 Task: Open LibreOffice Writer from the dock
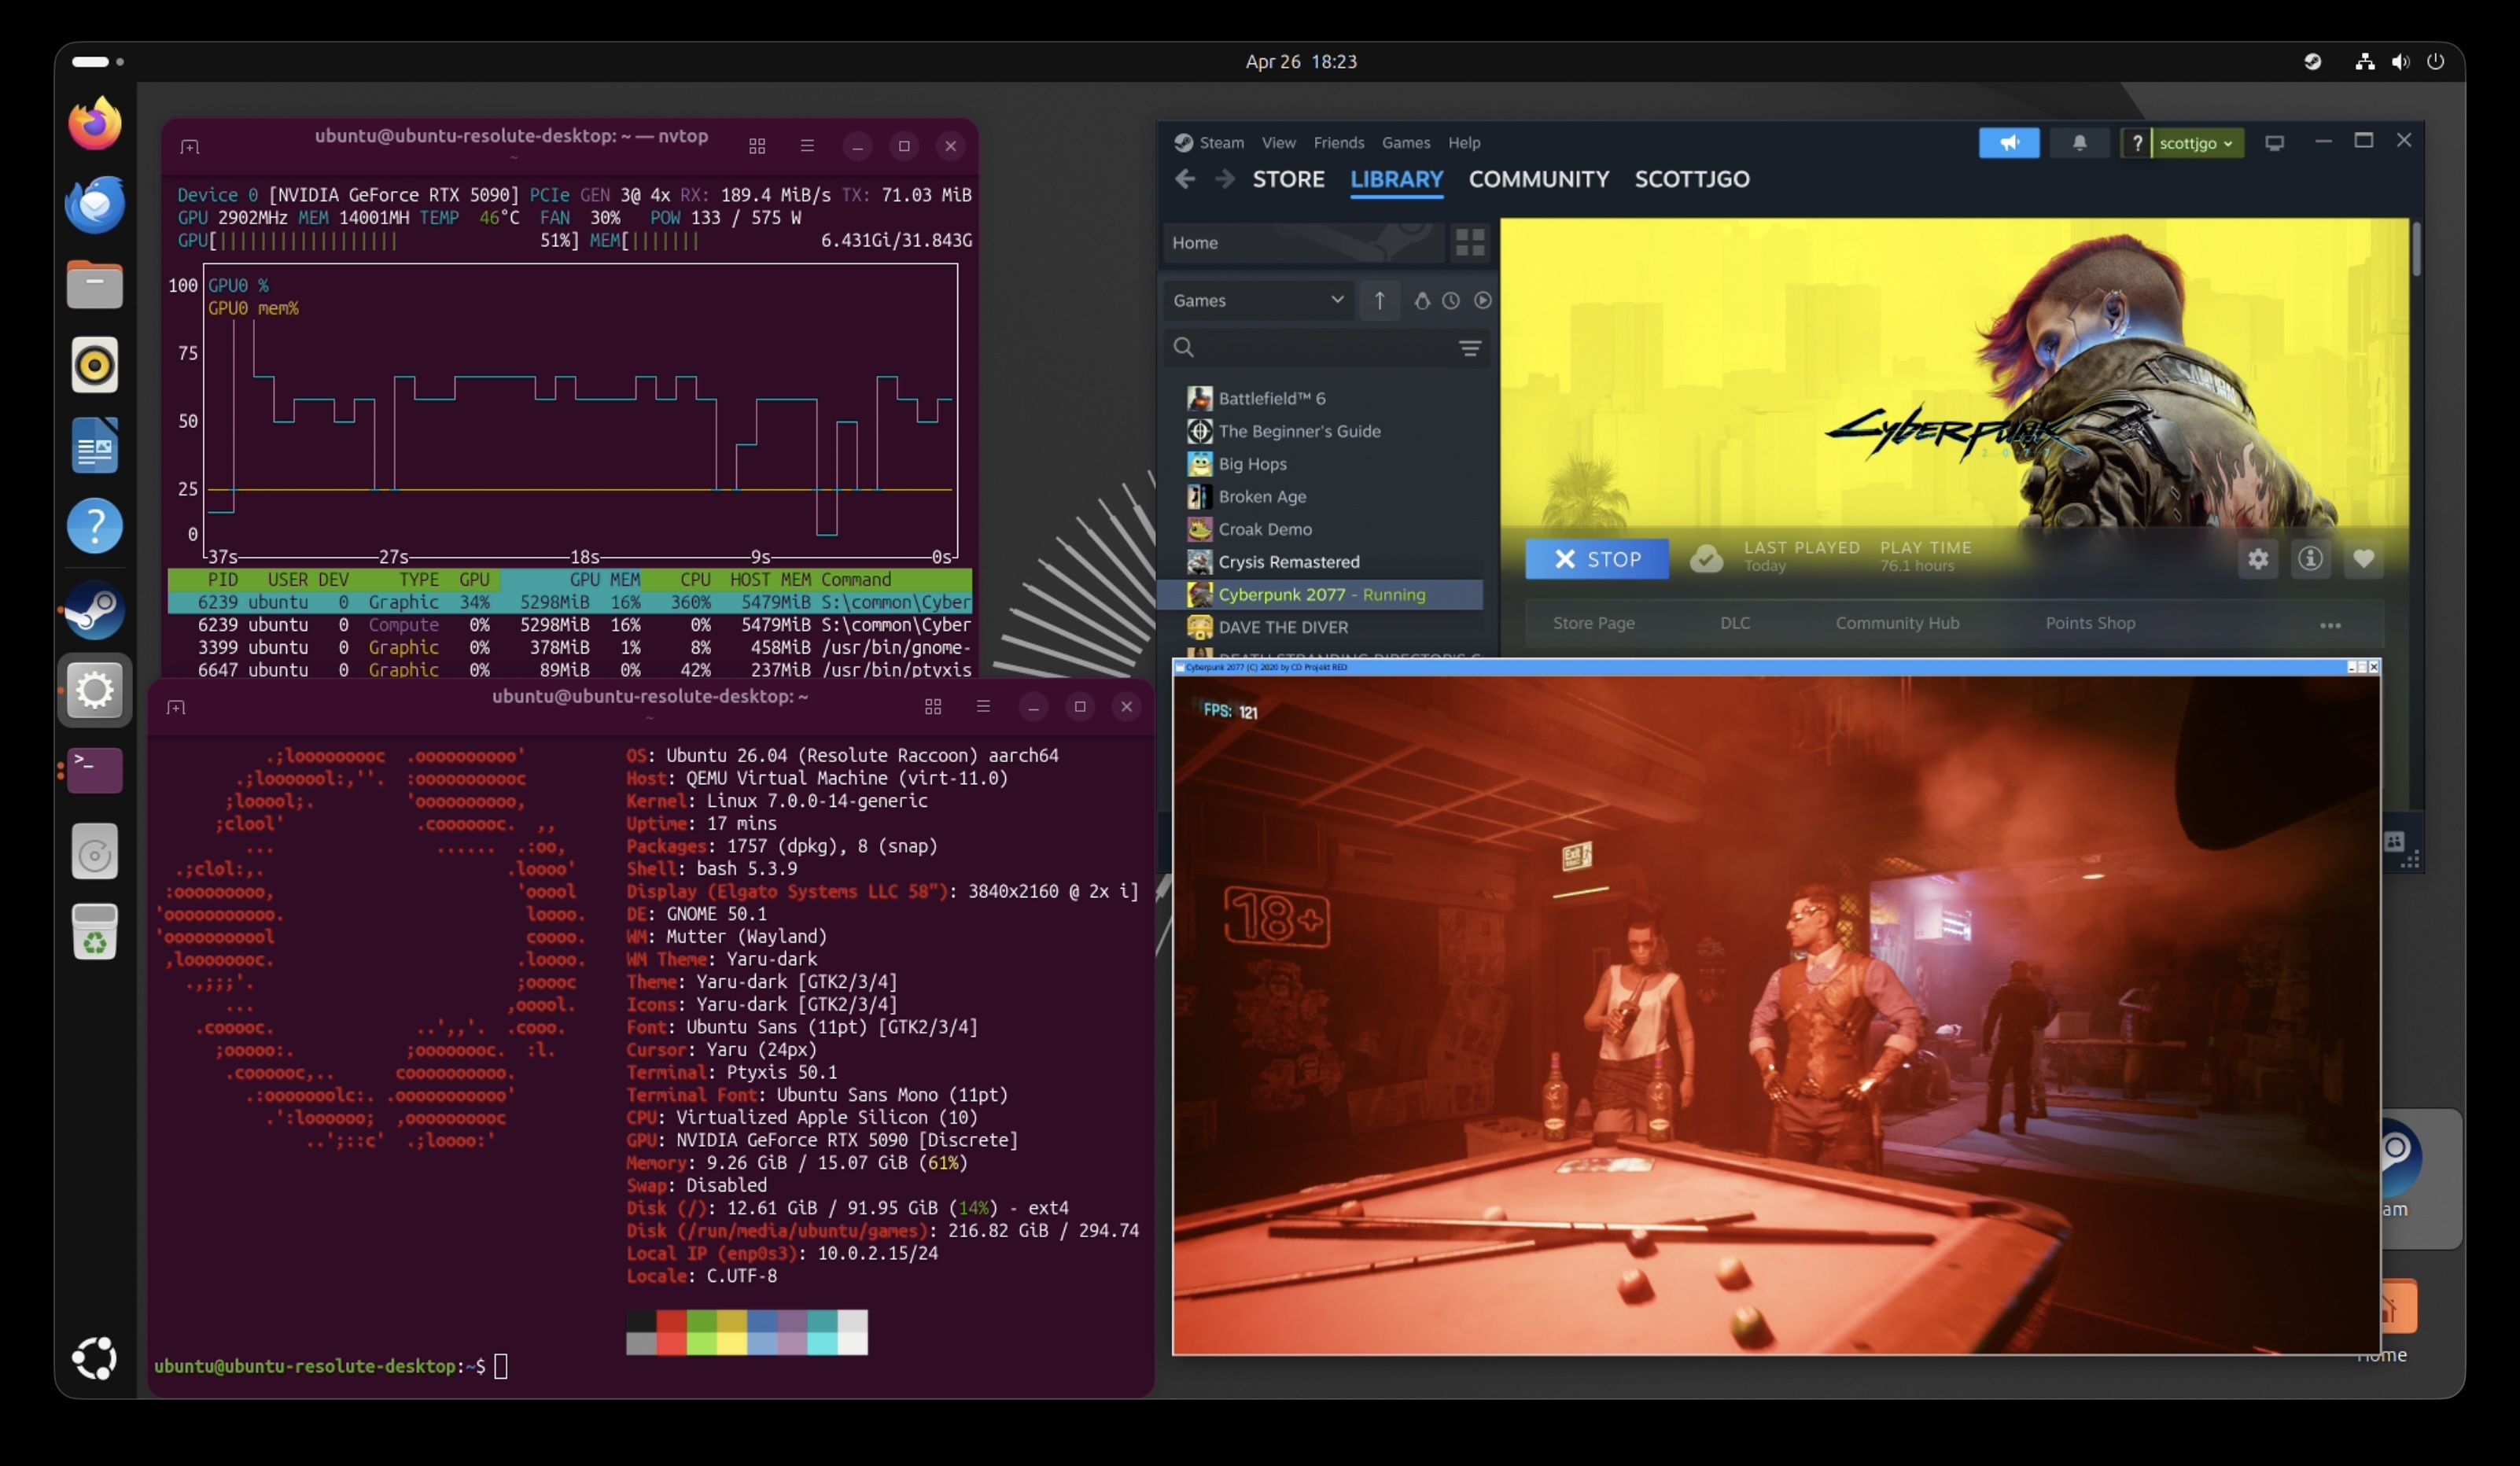click(95, 445)
